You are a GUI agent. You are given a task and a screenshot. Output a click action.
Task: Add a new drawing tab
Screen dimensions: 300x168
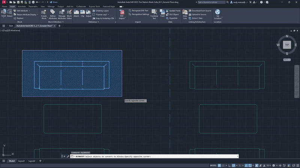(x=60, y=26)
